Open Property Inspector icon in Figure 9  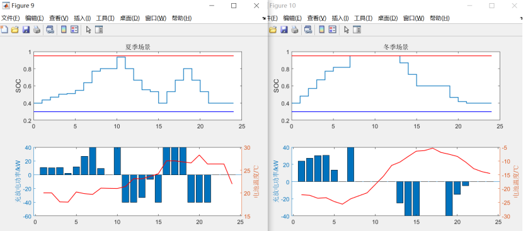[x=99, y=30]
